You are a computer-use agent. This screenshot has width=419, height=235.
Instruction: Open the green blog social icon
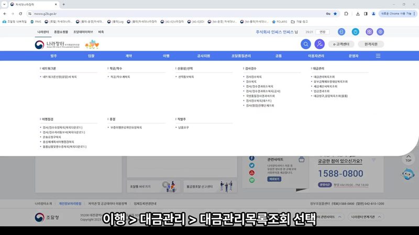[252, 180]
